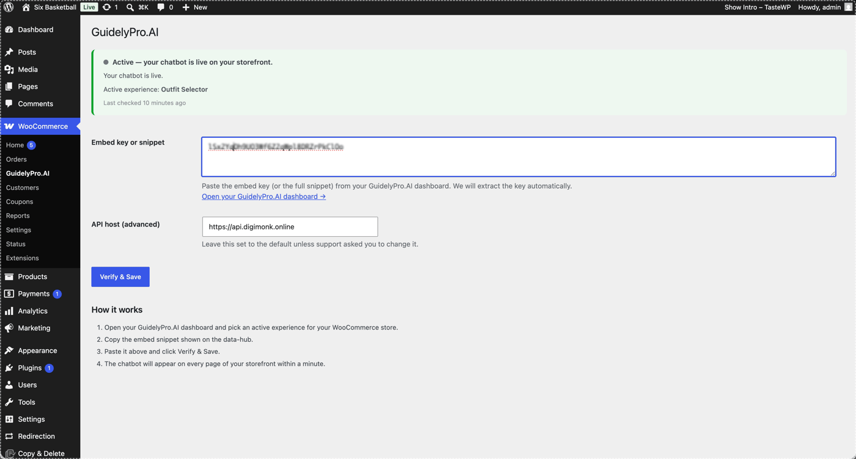The width and height of the screenshot is (856, 459).
Task: Click the "API host (advanced)" label
Action: click(x=125, y=224)
